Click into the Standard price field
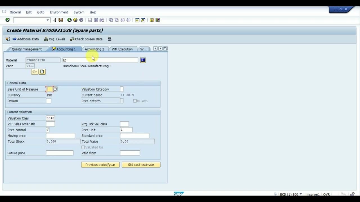Image resolution: width=360 pixels, height=202 pixels. (x=134, y=136)
